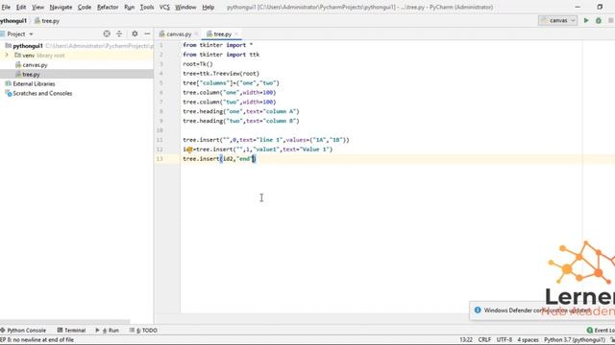Open the Refactor menu
This screenshot has height=345, width=615.
(x=108, y=7)
